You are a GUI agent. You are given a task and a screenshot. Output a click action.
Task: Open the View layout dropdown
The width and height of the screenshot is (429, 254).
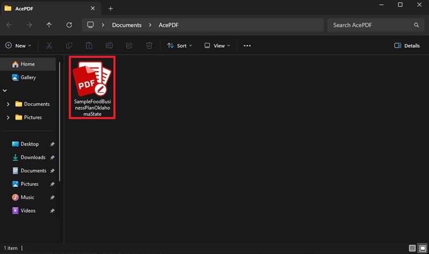pyautogui.click(x=217, y=46)
